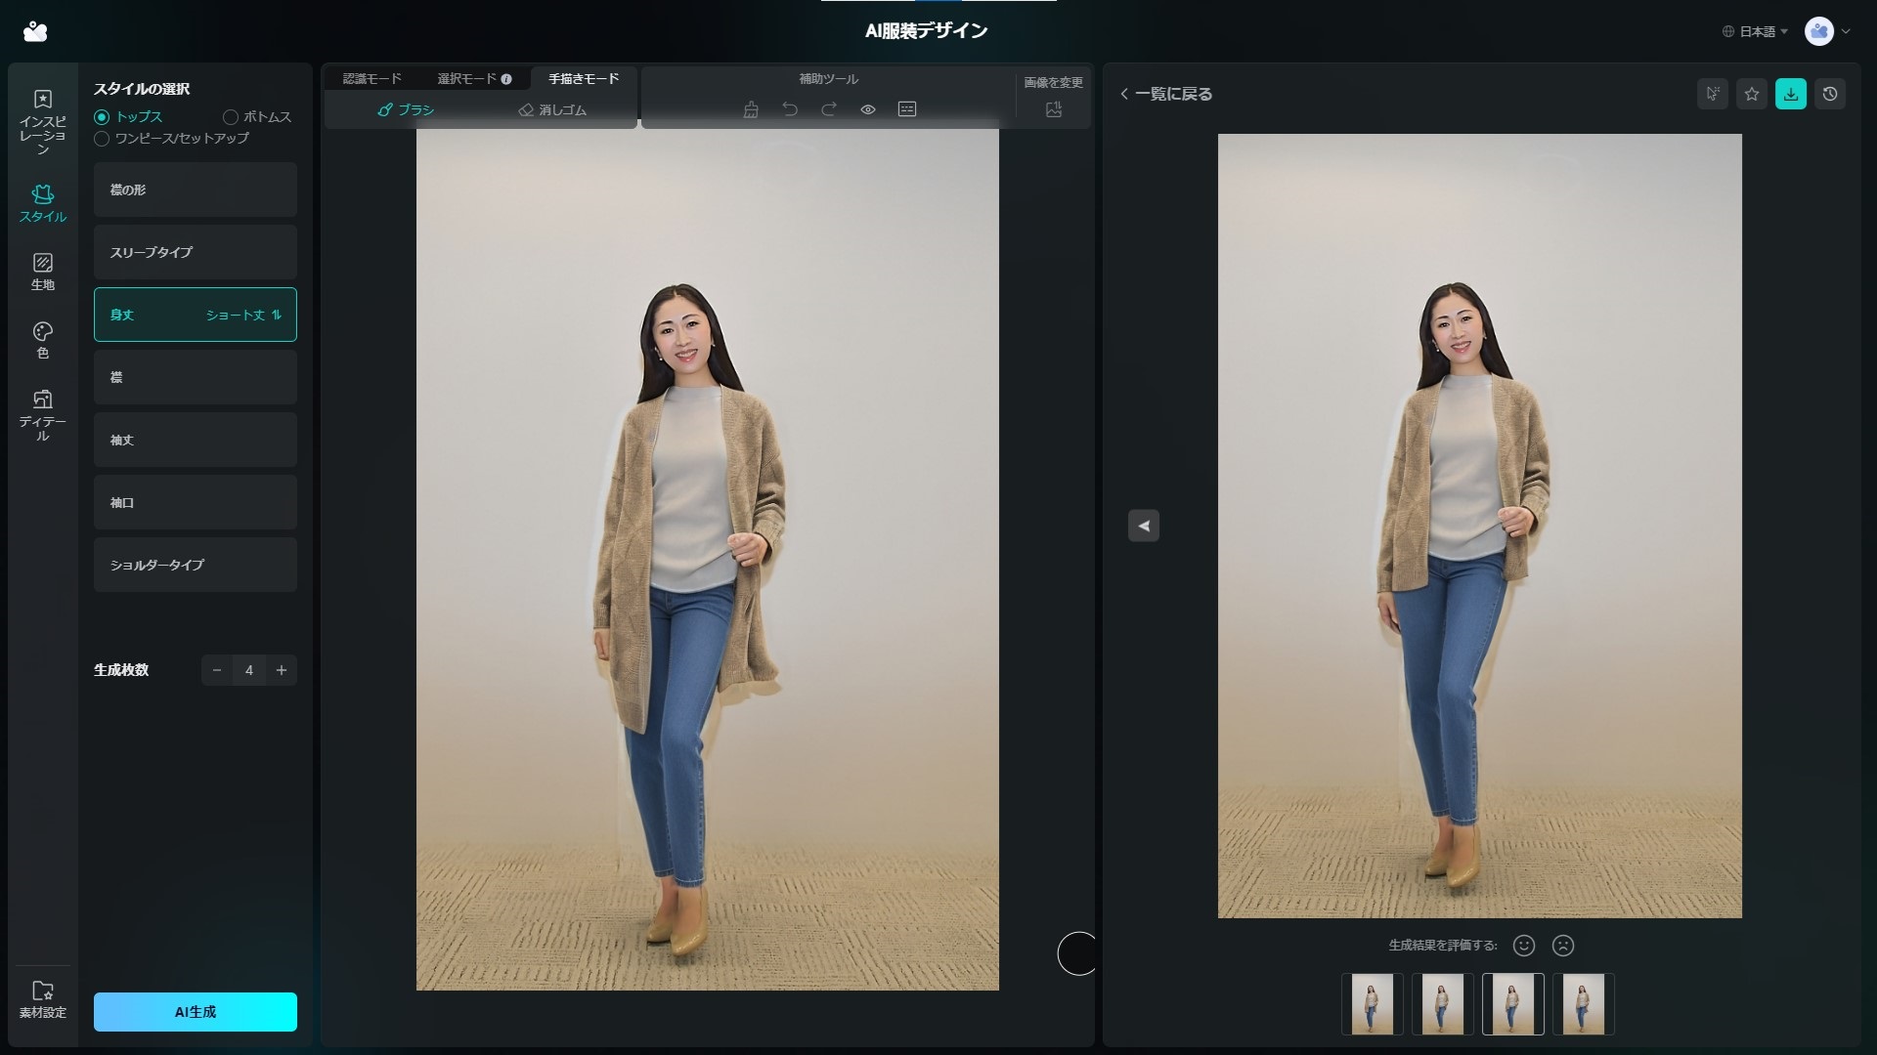Screen dimensions: 1877x1055
Task: Click the undo arrow icon
Action: [790, 109]
